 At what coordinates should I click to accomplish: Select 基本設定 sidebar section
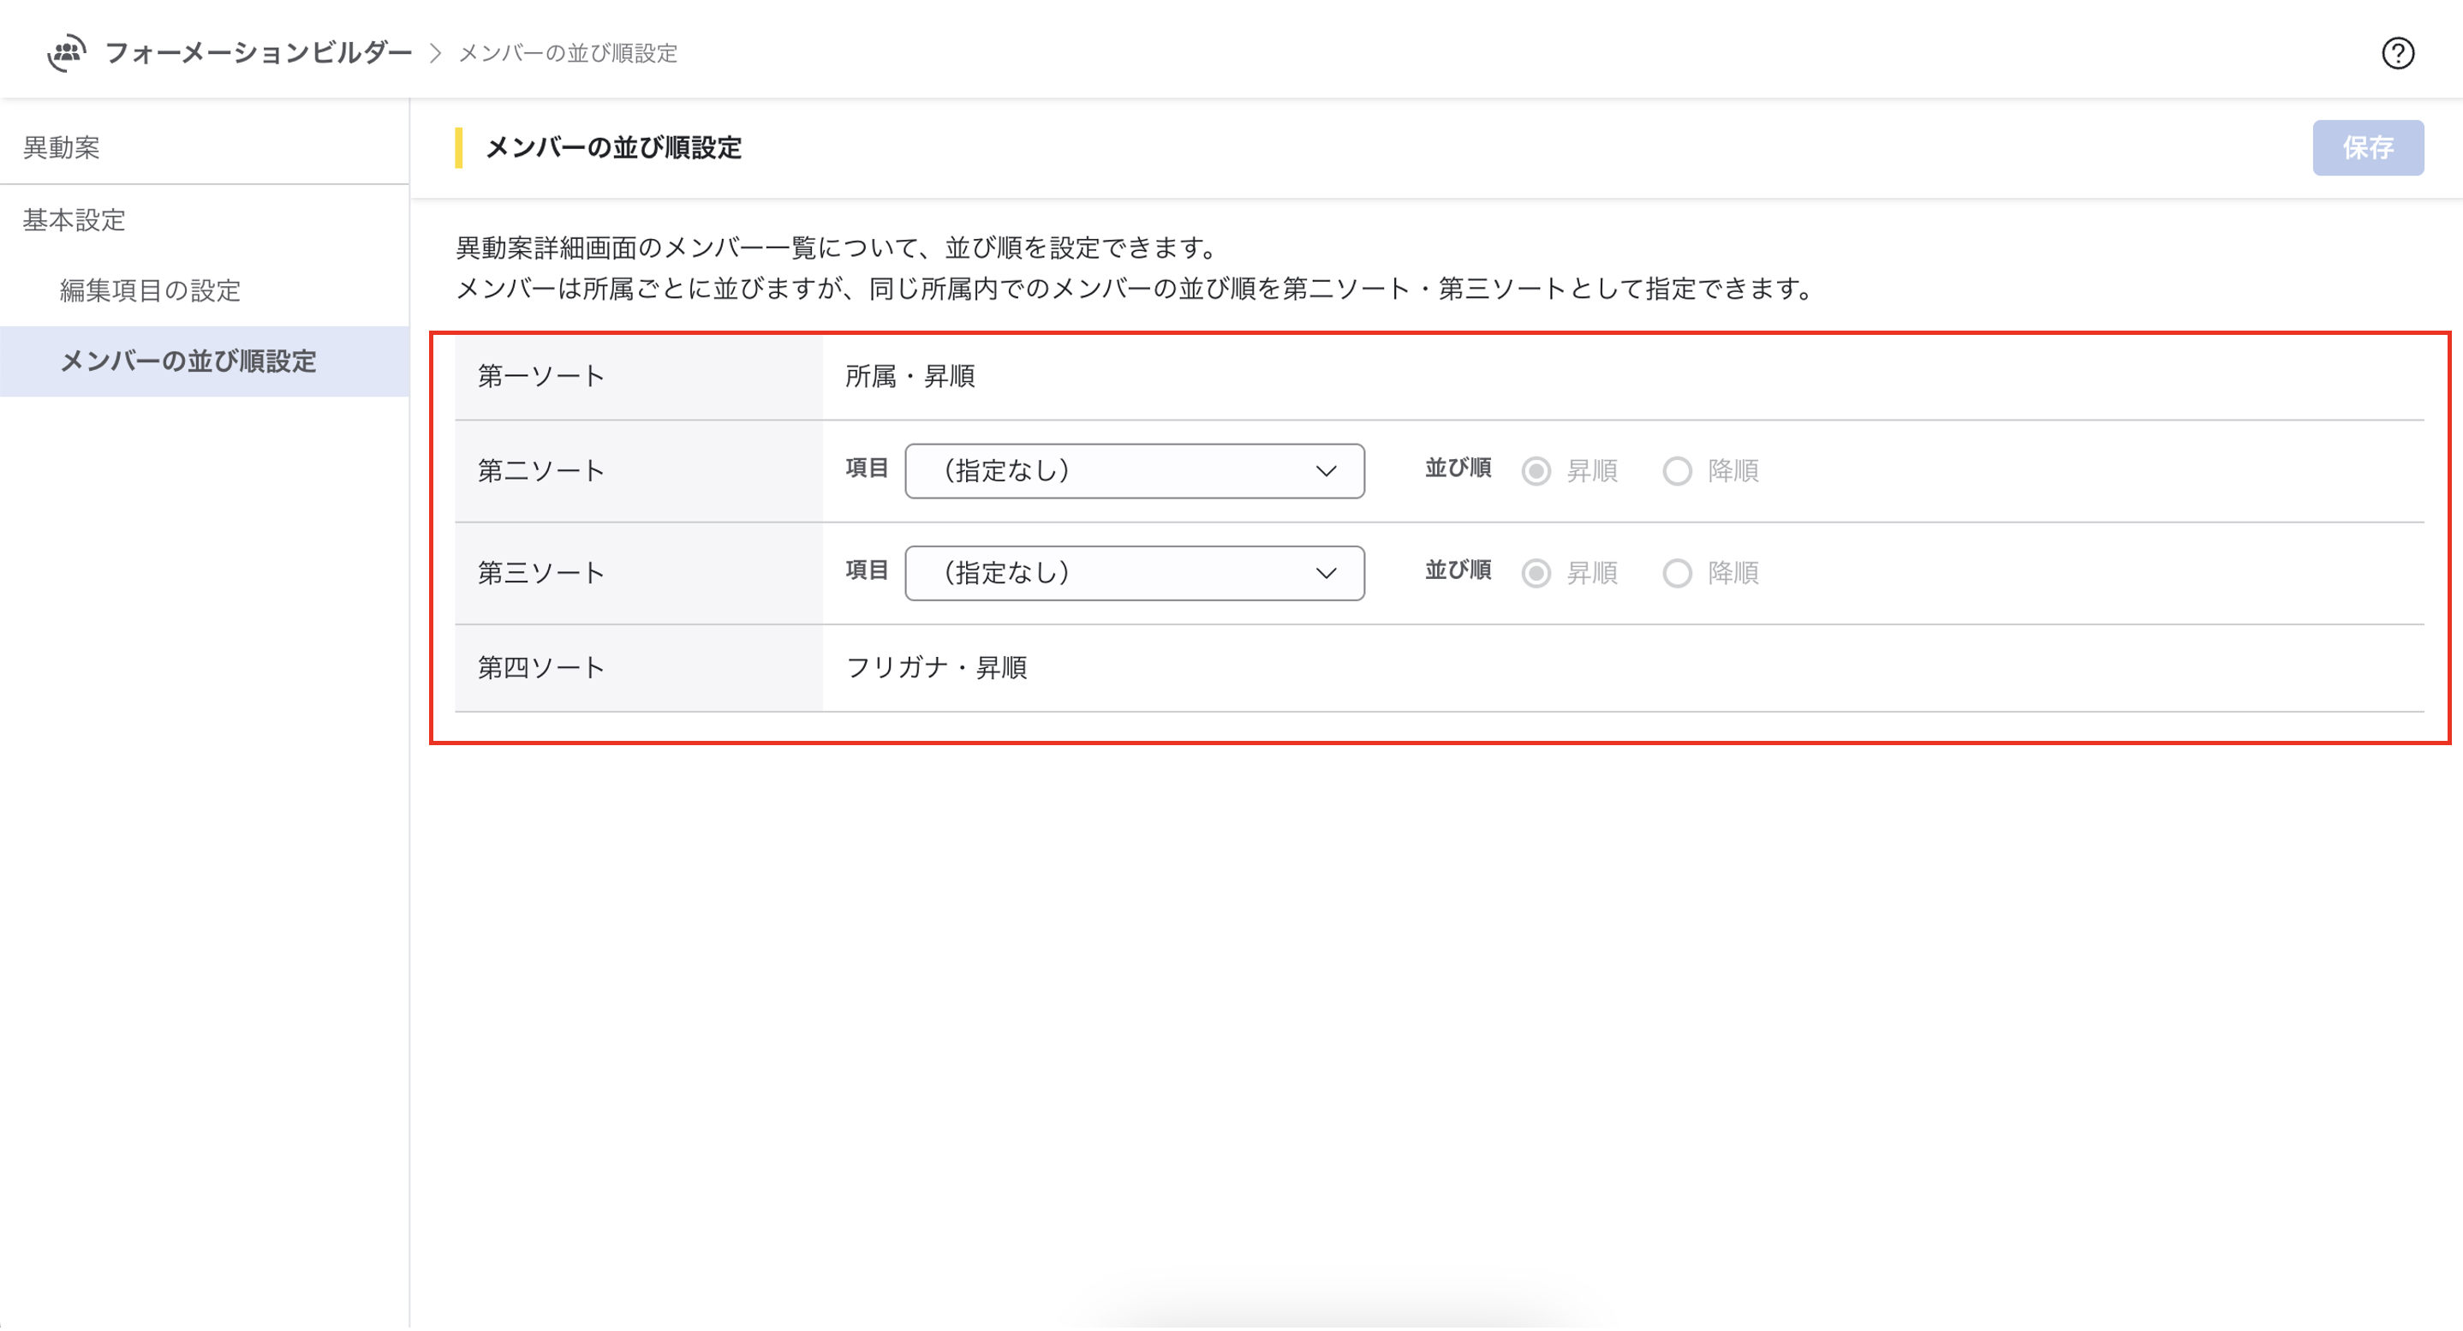75,220
